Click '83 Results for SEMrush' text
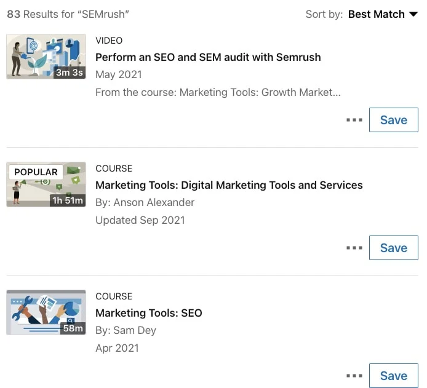 pos(68,14)
